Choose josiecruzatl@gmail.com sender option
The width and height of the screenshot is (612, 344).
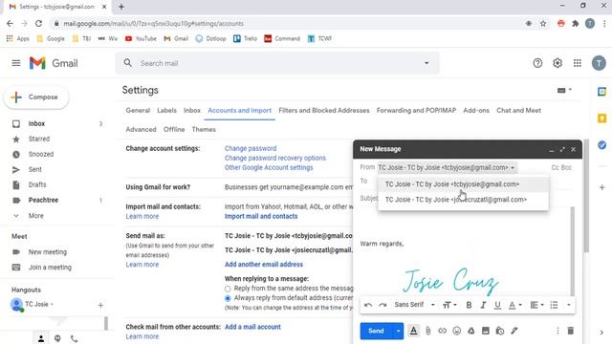[463, 200]
